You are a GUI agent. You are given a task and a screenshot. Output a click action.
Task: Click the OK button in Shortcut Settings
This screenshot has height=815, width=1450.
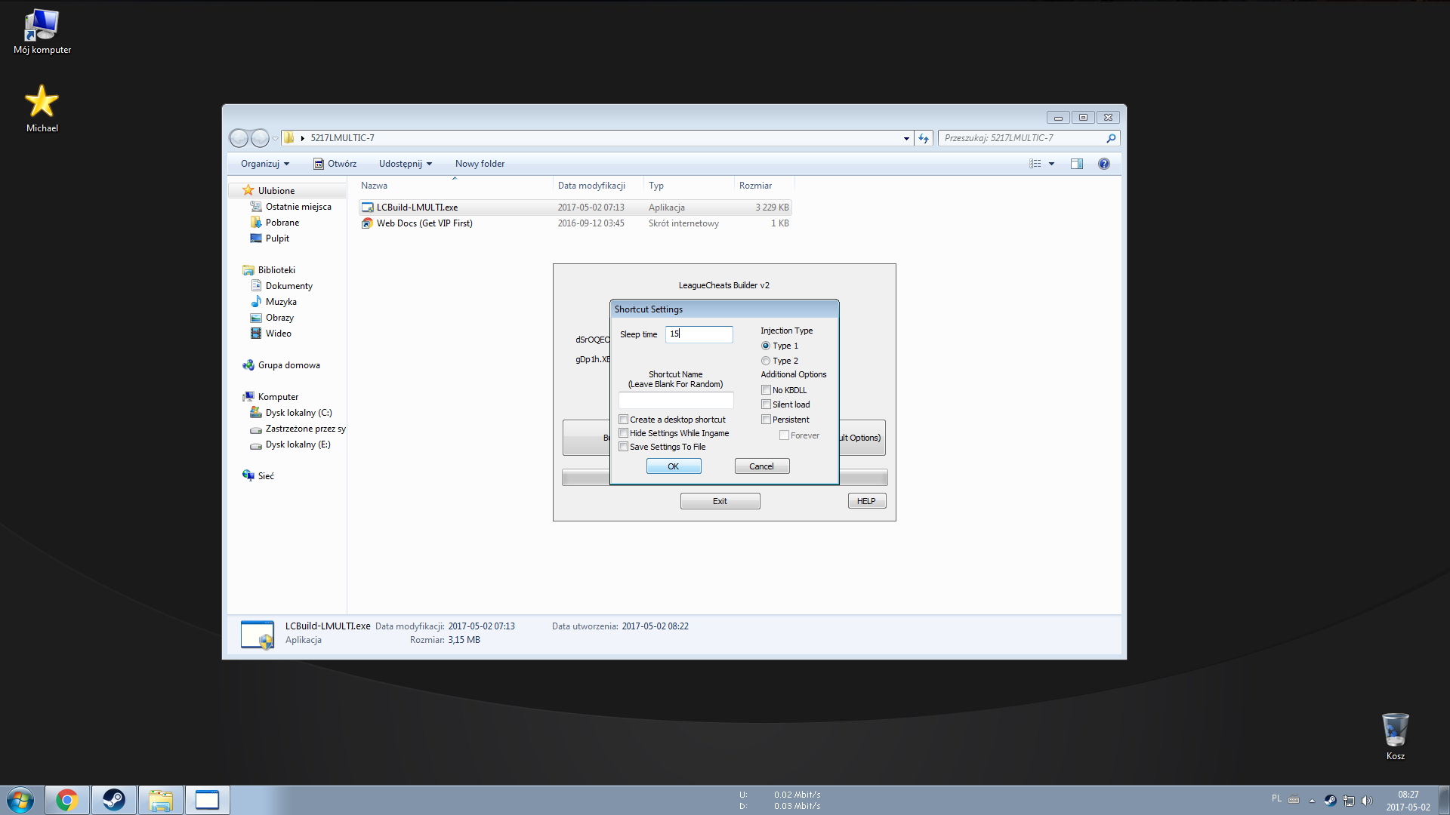(674, 466)
